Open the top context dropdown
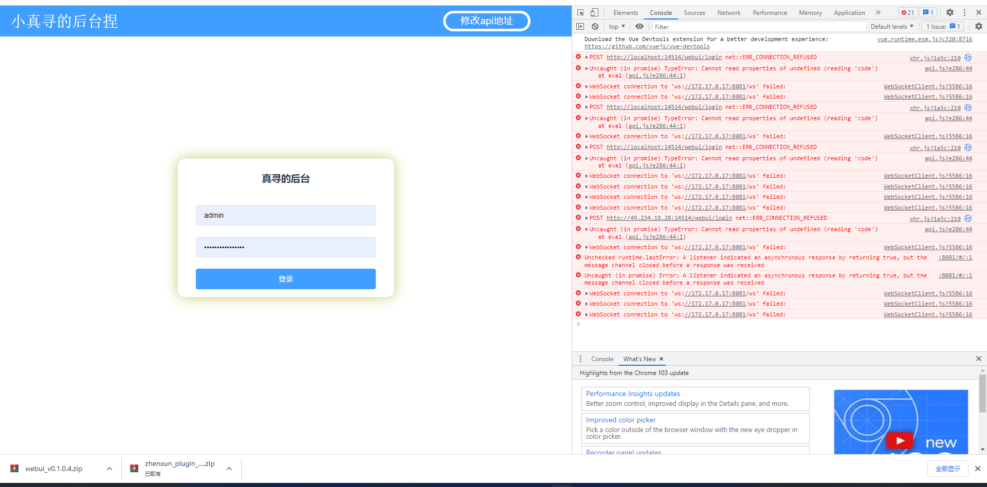This screenshot has width=987, height=487. [x=617, y=27]
